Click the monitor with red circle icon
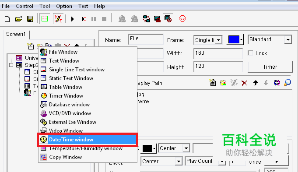This screenshot has width=298, height=172. tap(168, 19)
